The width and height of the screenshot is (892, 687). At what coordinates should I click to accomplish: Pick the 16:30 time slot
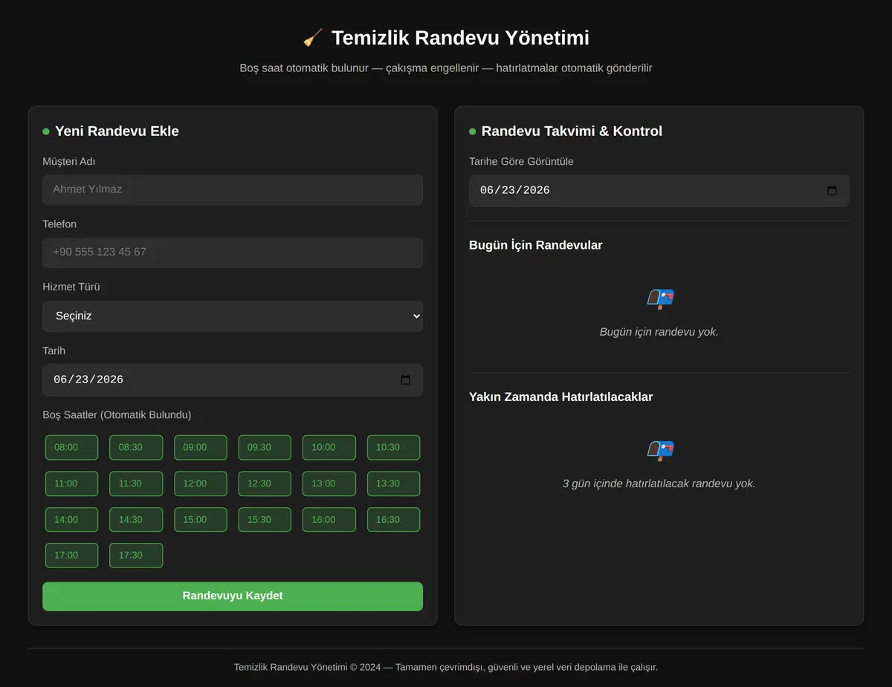393,520
